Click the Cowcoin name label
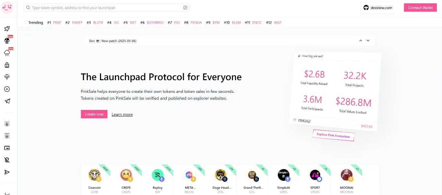The image size is (442, 195). pos(94,188)
